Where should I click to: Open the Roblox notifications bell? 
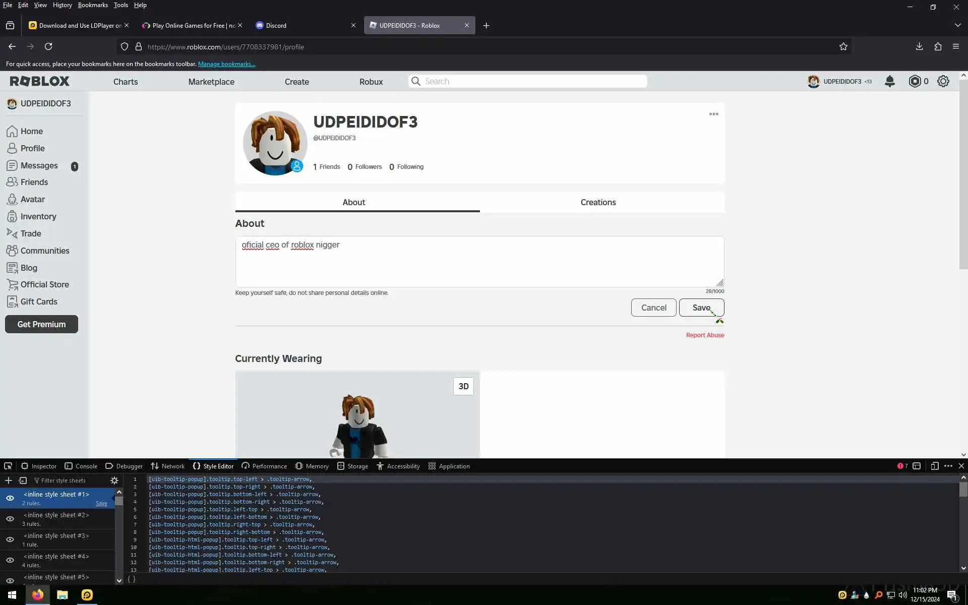(889, 81)
